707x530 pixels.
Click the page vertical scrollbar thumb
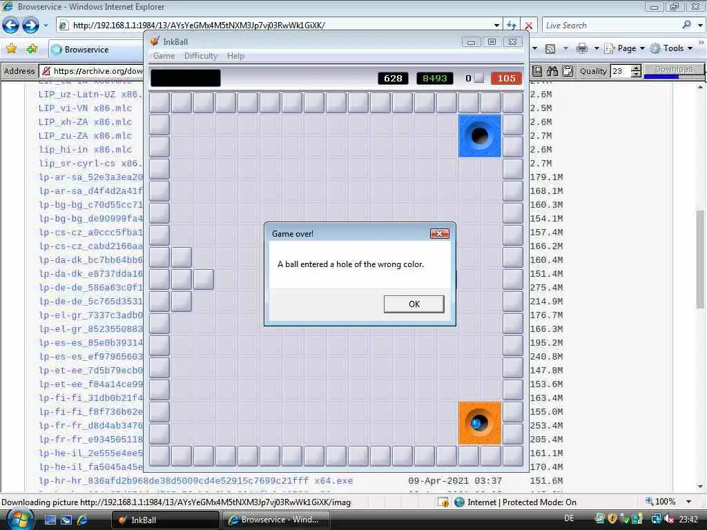coord(700,259)
